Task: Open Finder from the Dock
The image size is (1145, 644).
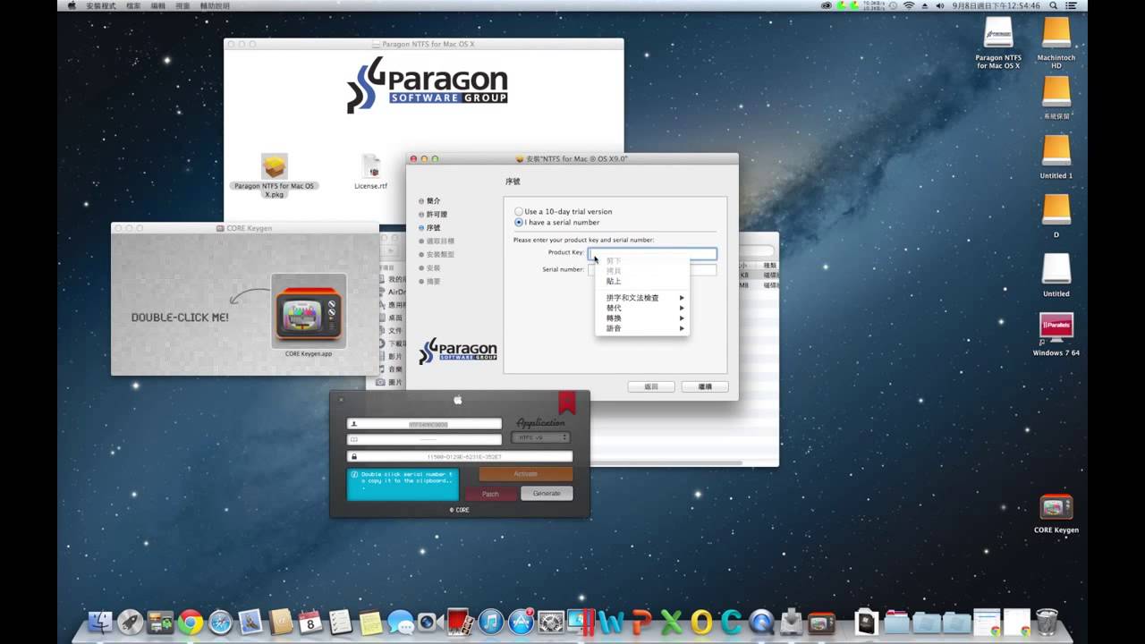Action: 101,623
